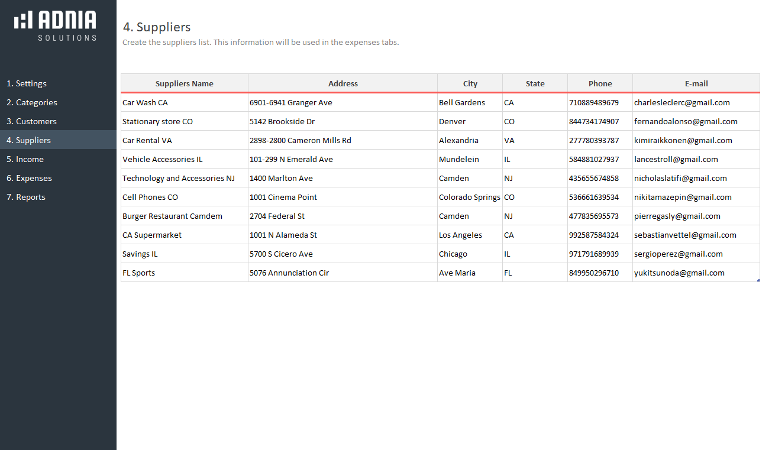Click the address cell 5142 Brookside Dr

pos(282,121)
